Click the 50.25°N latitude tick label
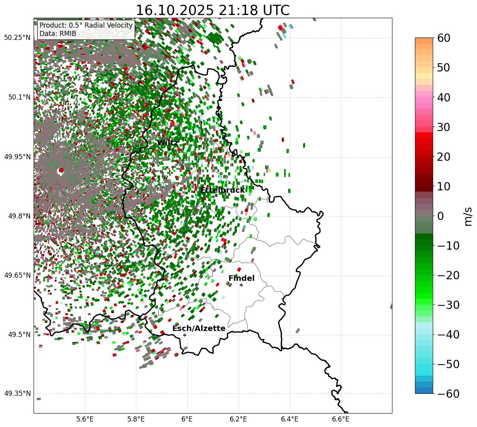This screenshot has width=477, height=427. tap(17, 38)
